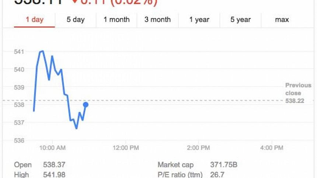Click the Market cap 371.75B value
Screen dimensions: 317x178
(224, 165)
